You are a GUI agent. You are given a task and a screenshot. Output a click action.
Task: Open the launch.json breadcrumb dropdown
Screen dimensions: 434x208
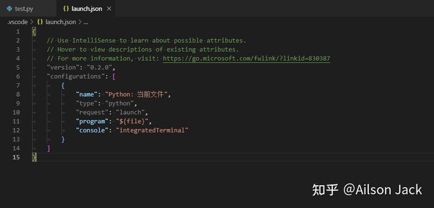[x=61, y=22]
